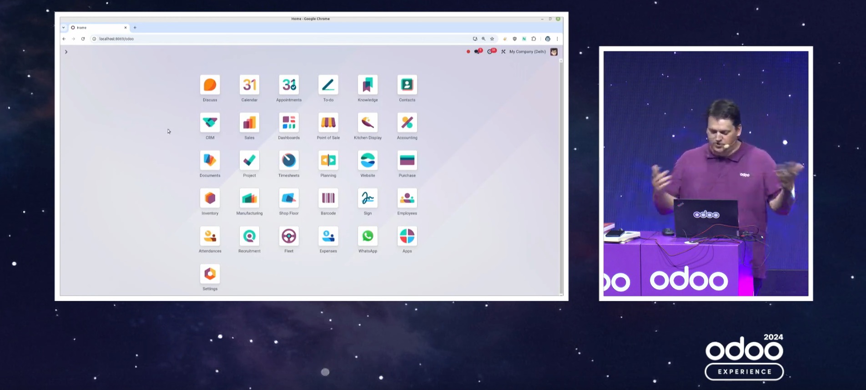Viewport: 866px width, 390px height.
Task: Open Chrome's three-dot menu
Action: point(557,39)
